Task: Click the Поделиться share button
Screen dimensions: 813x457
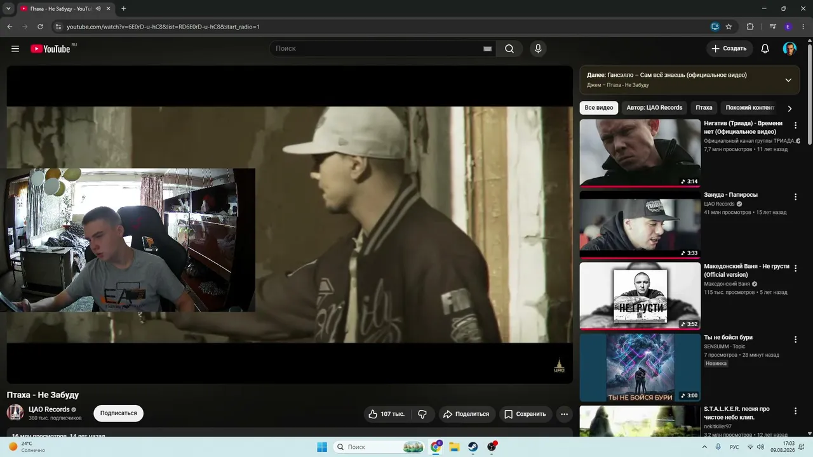Action: tap(467, 414)
